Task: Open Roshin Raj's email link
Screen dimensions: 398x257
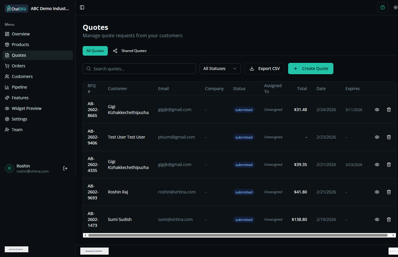Action: click(x=177, y=192)
